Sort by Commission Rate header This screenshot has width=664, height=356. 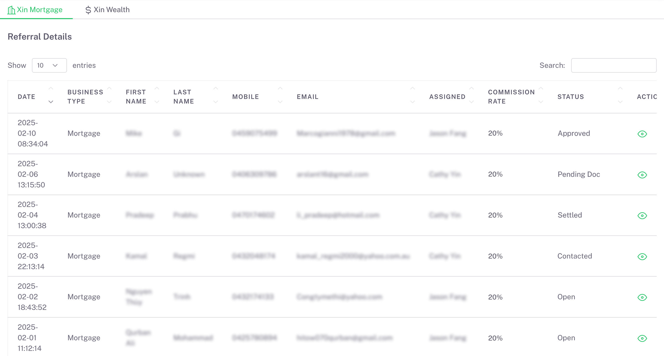(511, 97)
